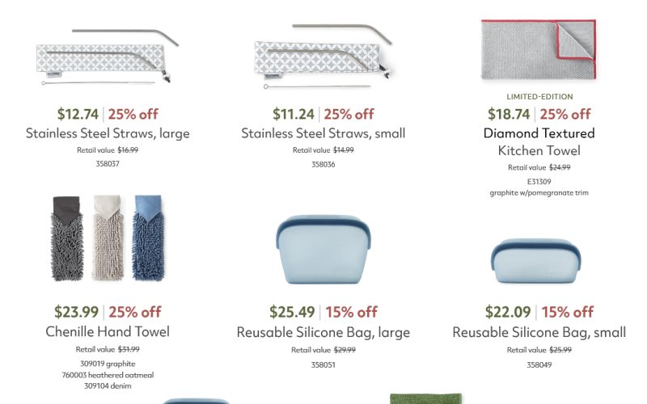Viewport: 647px width, 404px height.
Task: Open the small Stainless Steel Straws image
Action: pos(323,55)
